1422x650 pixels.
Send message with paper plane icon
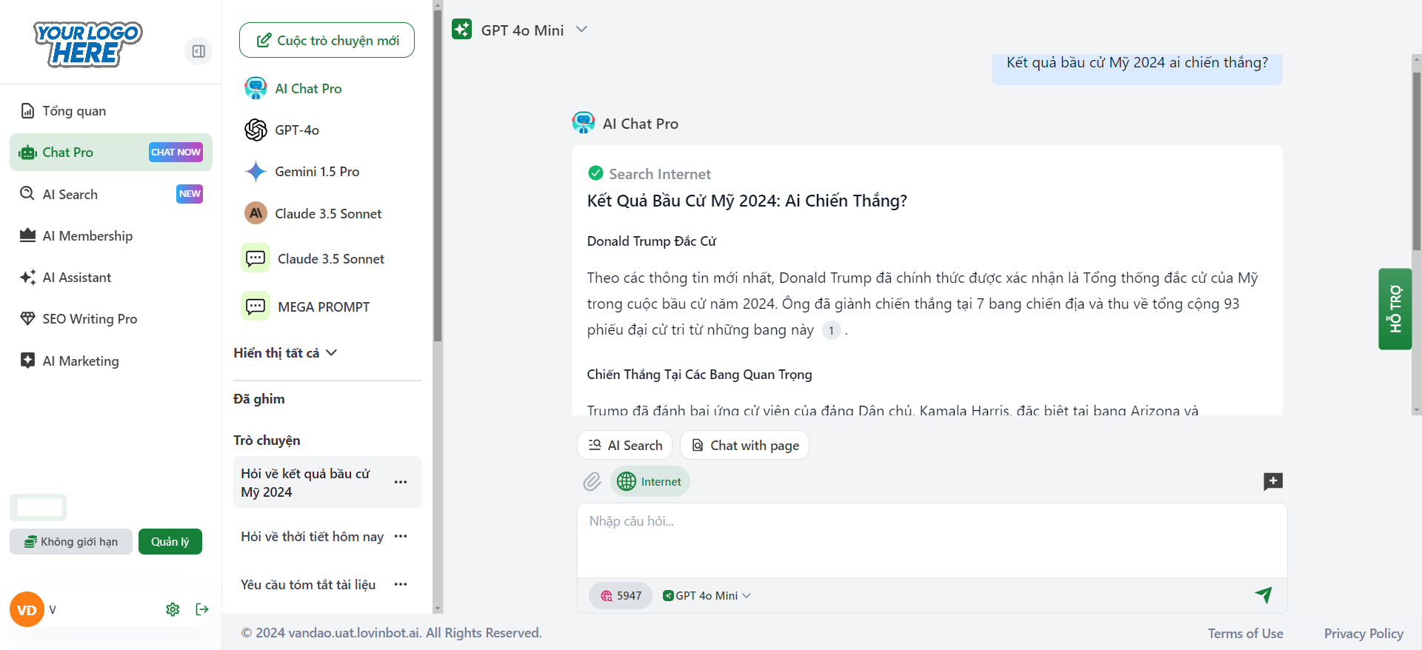(x=1264, y=594)
